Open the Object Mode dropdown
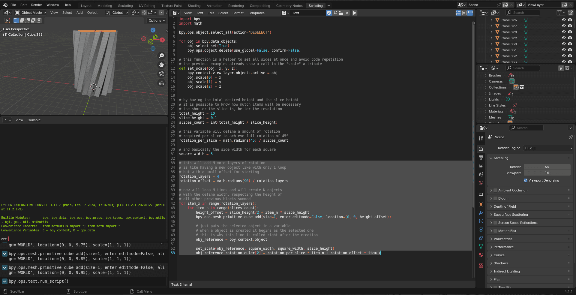Viewport: 576px width, 295px height. pos(31,13)
